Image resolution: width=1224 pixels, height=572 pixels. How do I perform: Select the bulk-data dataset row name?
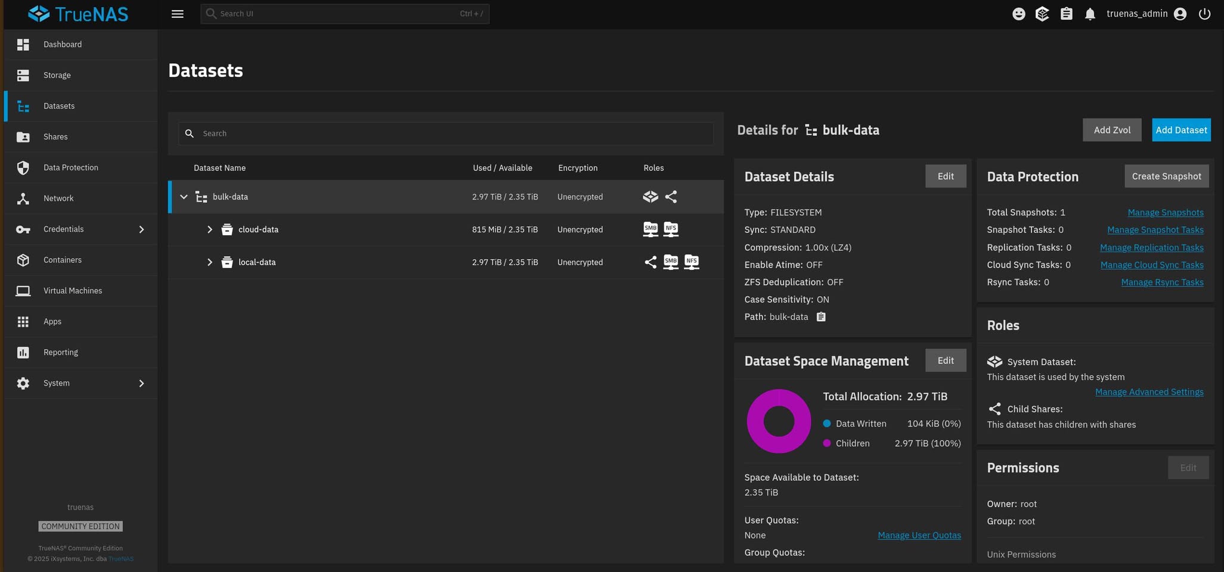tap(230, 197)
